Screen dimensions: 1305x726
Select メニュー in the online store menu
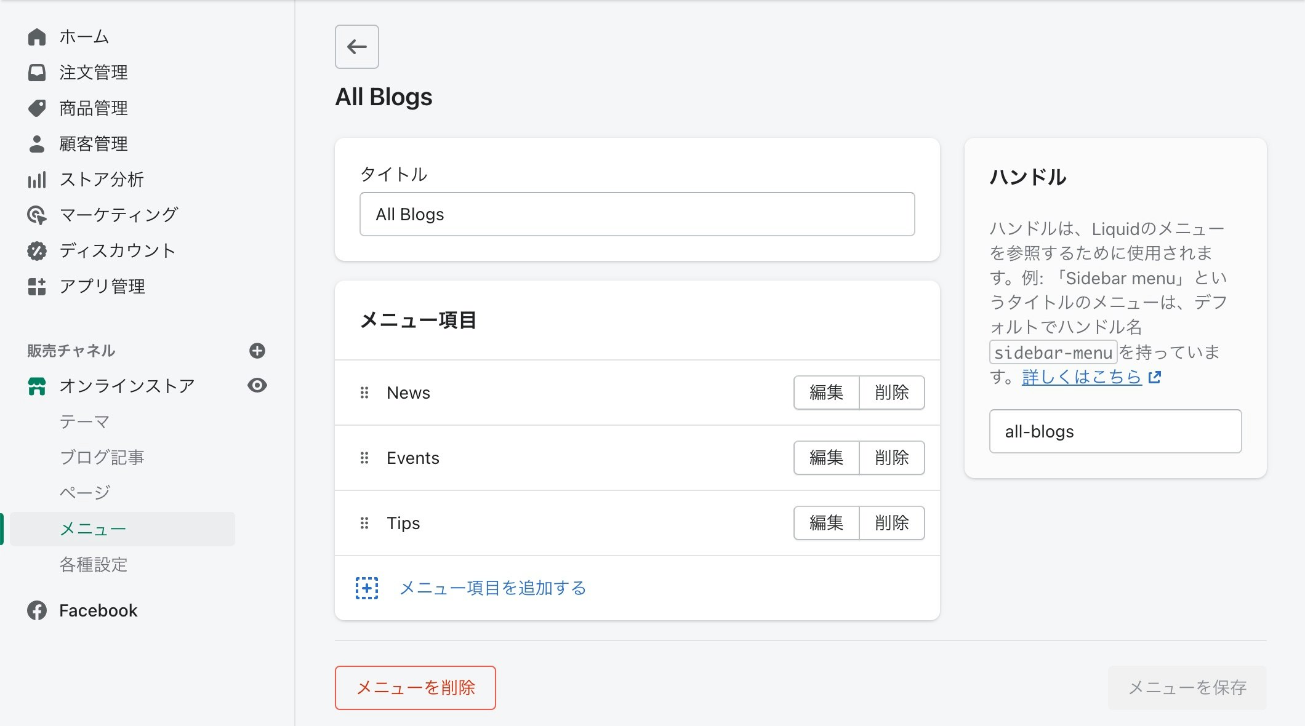91,528
